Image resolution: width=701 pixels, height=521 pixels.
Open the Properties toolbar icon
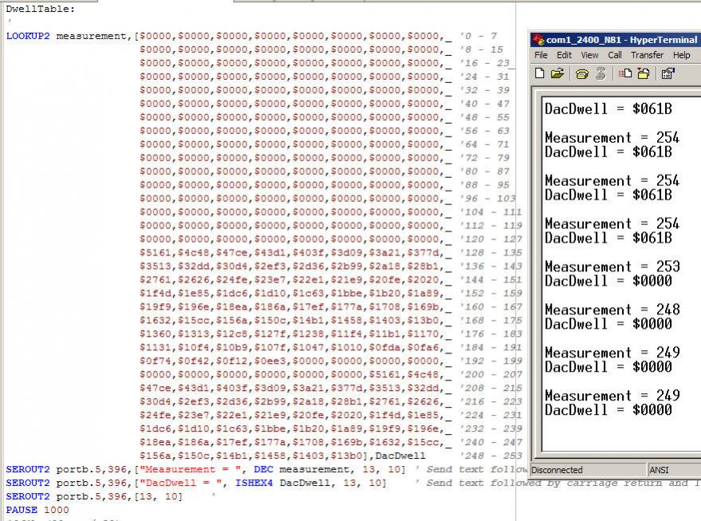[668, 73]
